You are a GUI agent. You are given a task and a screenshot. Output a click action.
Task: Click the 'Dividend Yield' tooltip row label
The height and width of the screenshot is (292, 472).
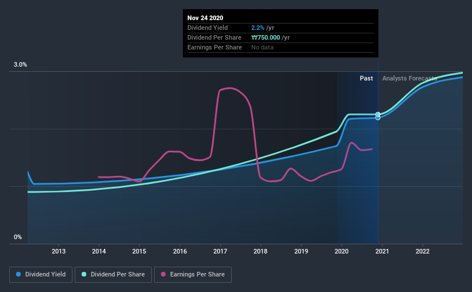[x=208, y=28]
